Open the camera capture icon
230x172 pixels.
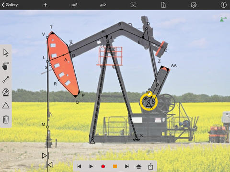(133, 5)
